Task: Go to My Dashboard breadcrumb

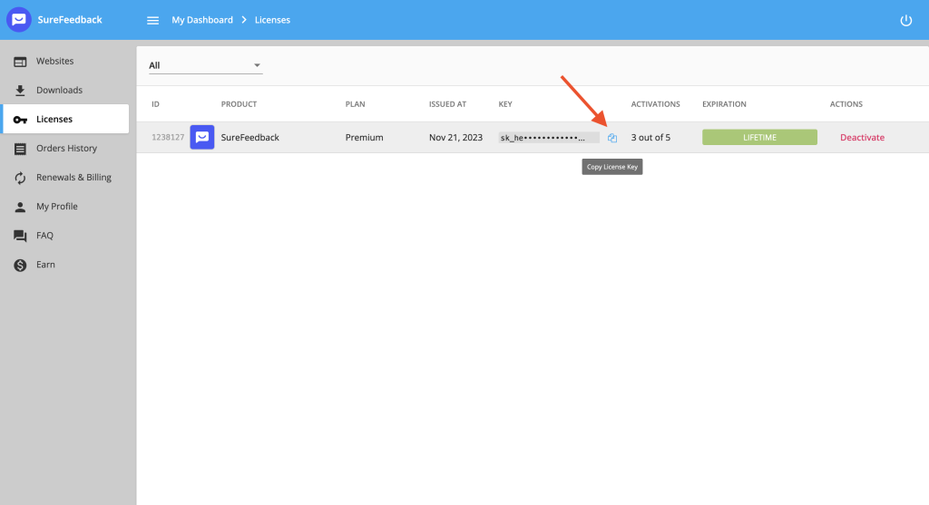Action: pos(202,20)
